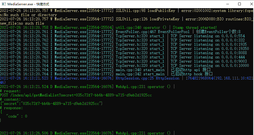Click the secret JSON content line

pos(51,104)
